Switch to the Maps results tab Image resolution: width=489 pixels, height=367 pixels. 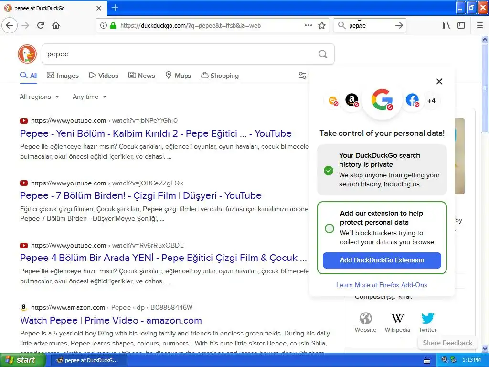point(178,76)
